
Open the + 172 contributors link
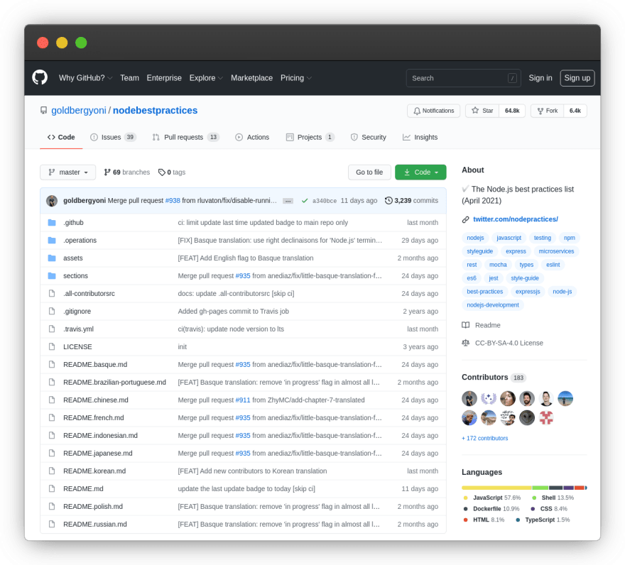point(484,438)
